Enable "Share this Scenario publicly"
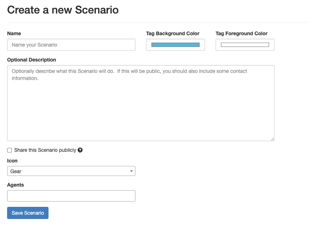The image size is (309, 225). click(9, 150)
